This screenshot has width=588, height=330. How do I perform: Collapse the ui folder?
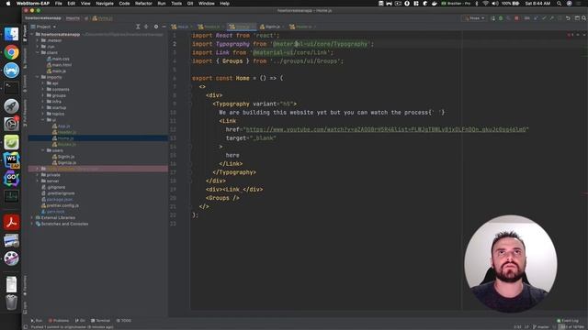(43, 120)
